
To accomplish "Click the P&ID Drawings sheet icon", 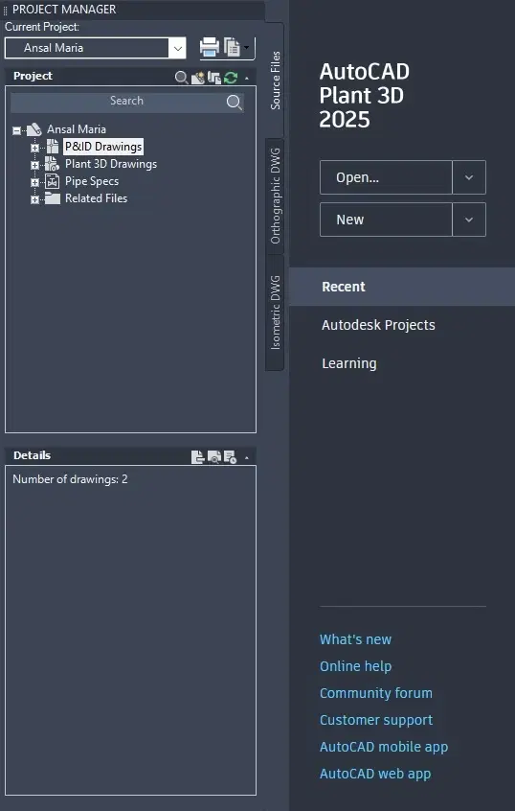I will [53, 147].
